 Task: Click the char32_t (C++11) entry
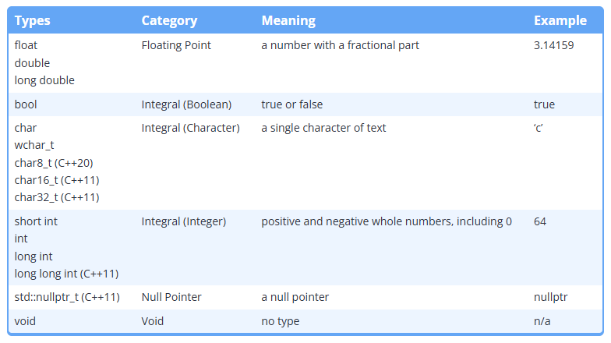tap(57, 197)
